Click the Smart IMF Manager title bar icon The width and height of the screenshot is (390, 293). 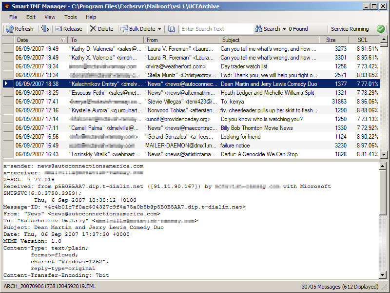pyautogui.click(x=7, y=6)
